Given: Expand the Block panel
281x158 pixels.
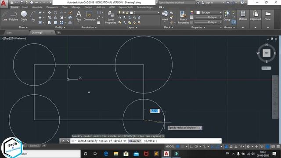Looking at the screenshot, I should [169, 27].
